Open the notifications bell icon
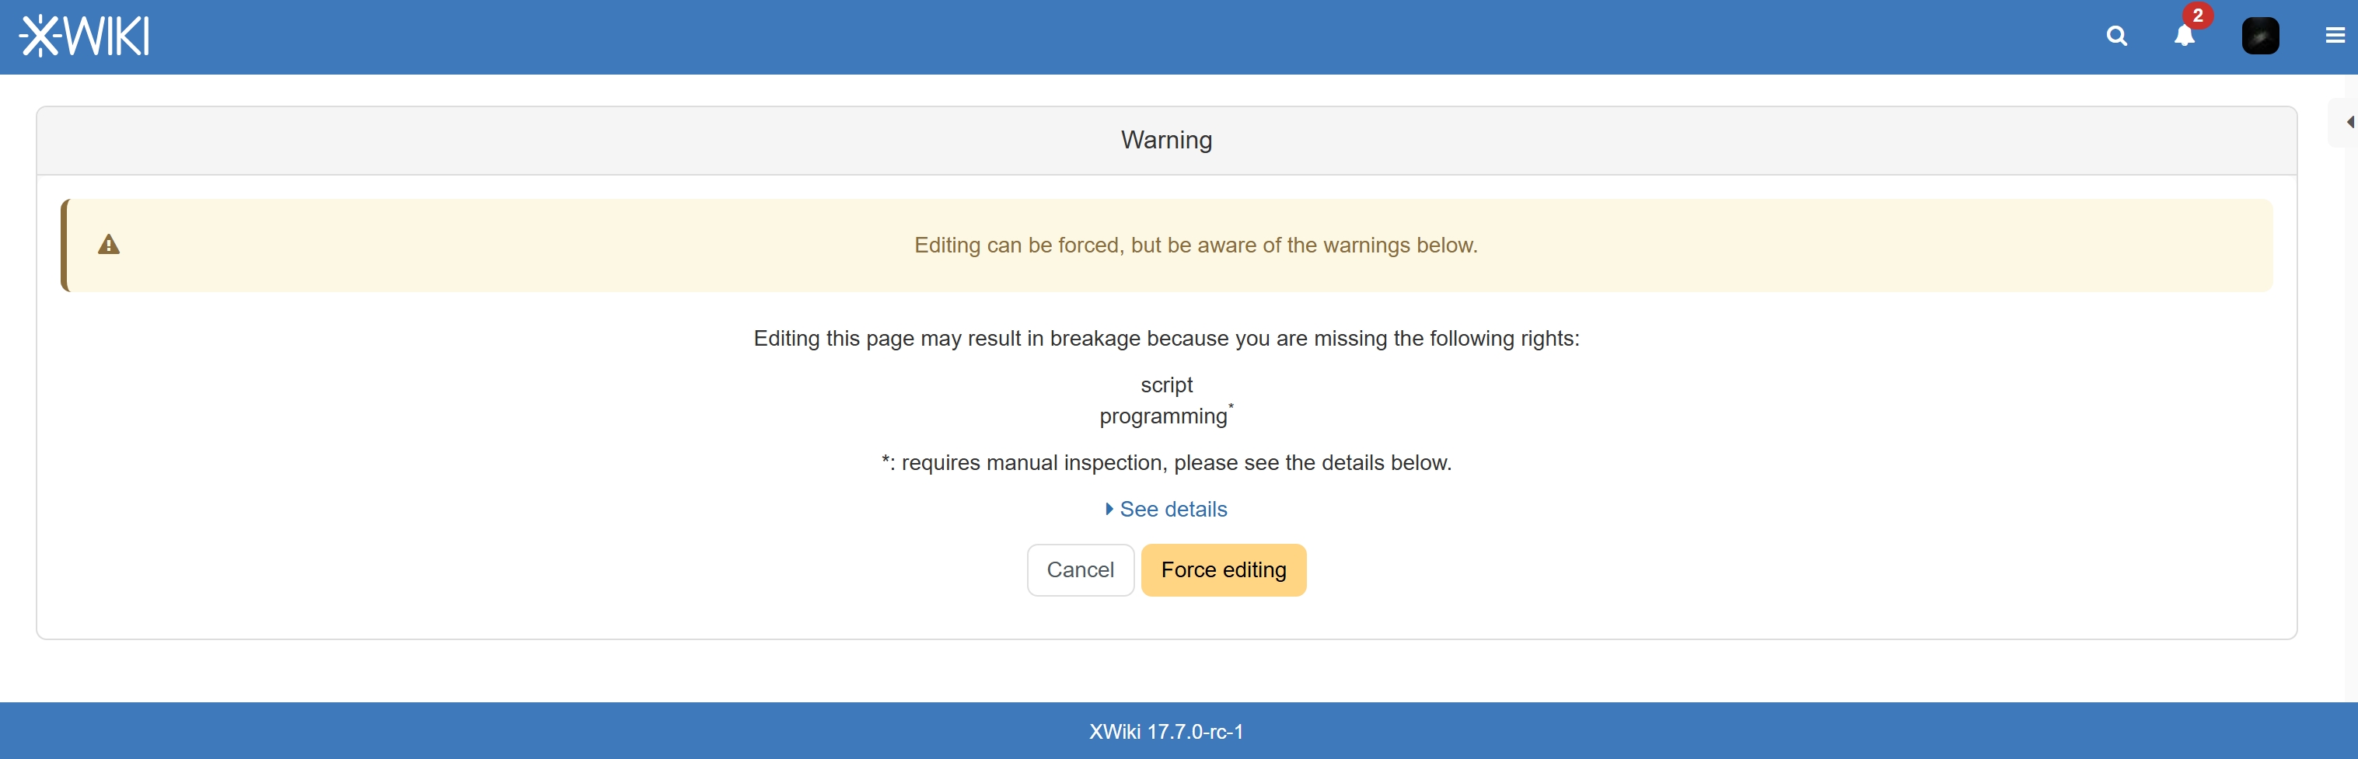 click(2184, 36)
